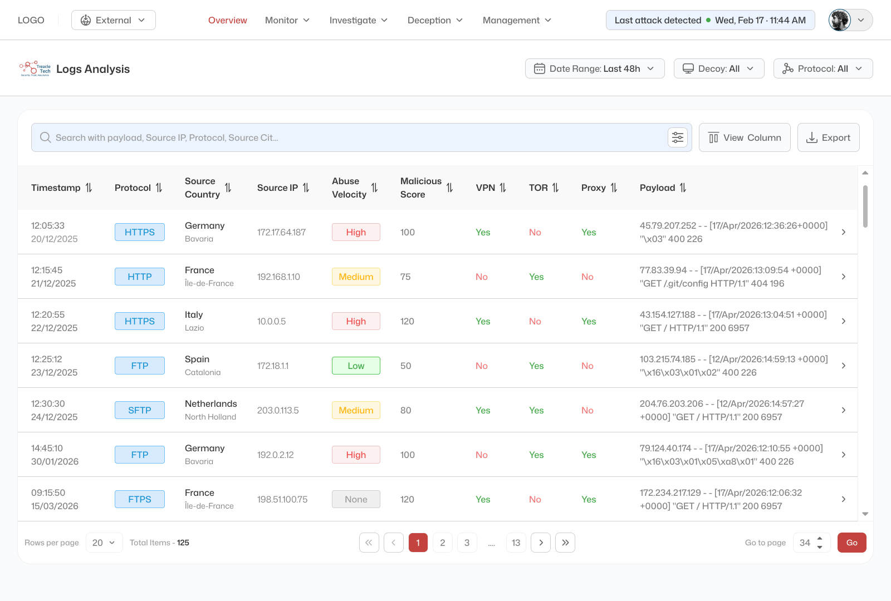The image size is (891, 601).
Task: Open the Deception menu
Action: click(x=435, y=20)
